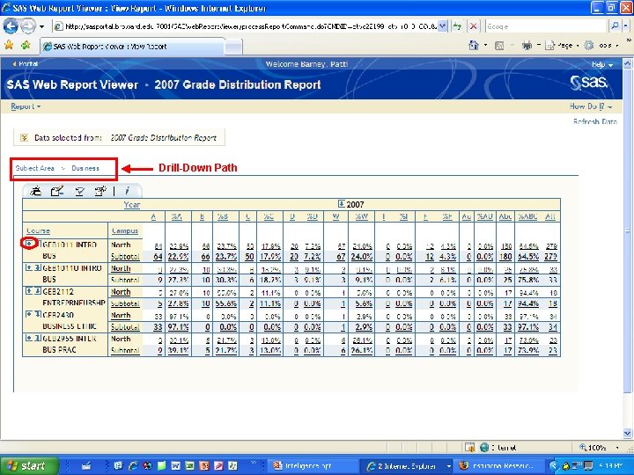Drill down on GEB2430 BUSINESS ETHIC
Screen dimensions: 634x475
(x=37, y=314)
